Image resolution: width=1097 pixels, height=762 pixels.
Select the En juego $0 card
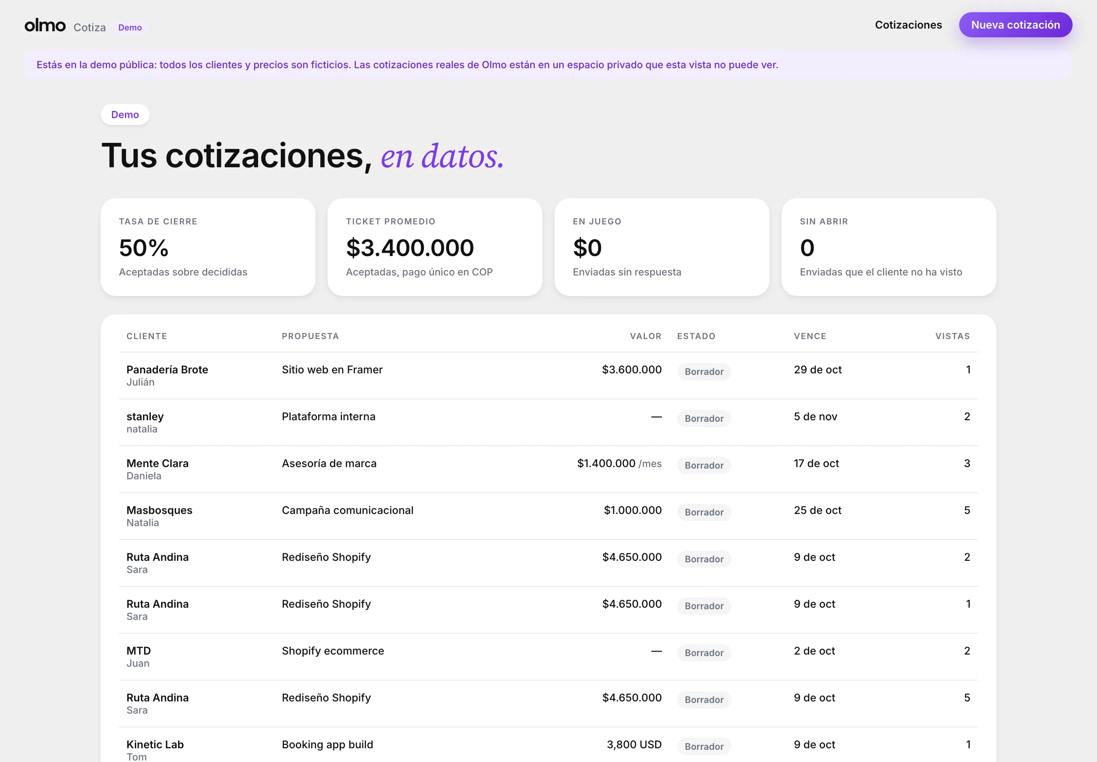click(x=662, y=247)
